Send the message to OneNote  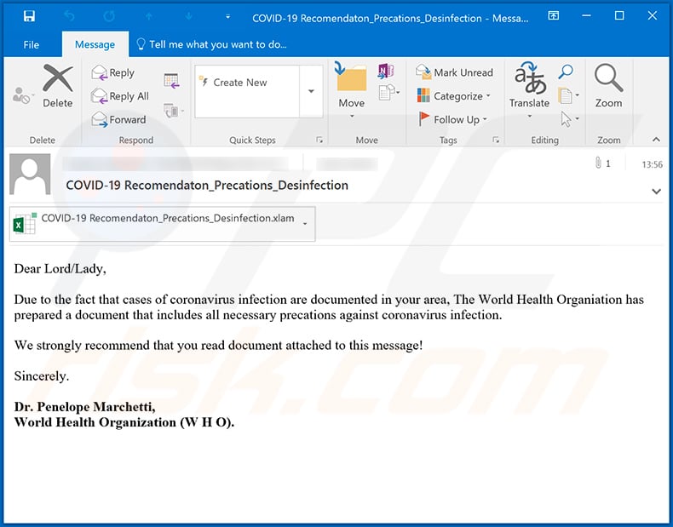pos(386,71)
